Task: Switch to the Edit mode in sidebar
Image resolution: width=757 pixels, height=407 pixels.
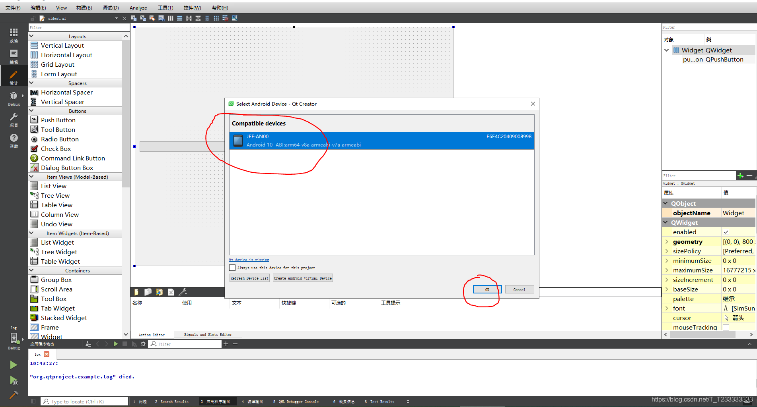Action: point(14,54)
